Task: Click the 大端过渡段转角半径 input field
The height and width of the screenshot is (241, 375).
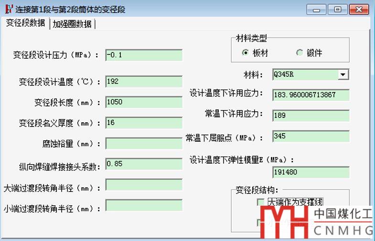Action: [144, 185]
